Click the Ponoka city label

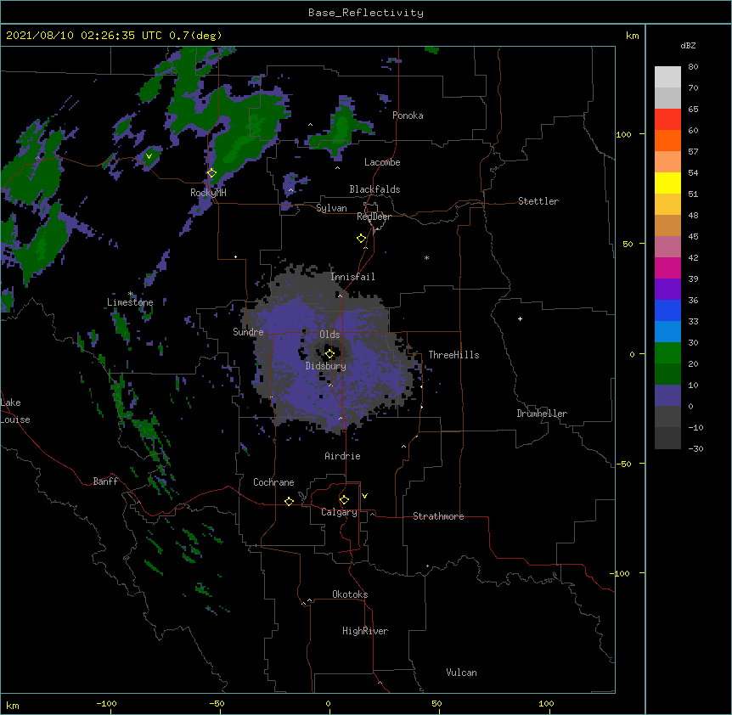click(x=408, y=115)
